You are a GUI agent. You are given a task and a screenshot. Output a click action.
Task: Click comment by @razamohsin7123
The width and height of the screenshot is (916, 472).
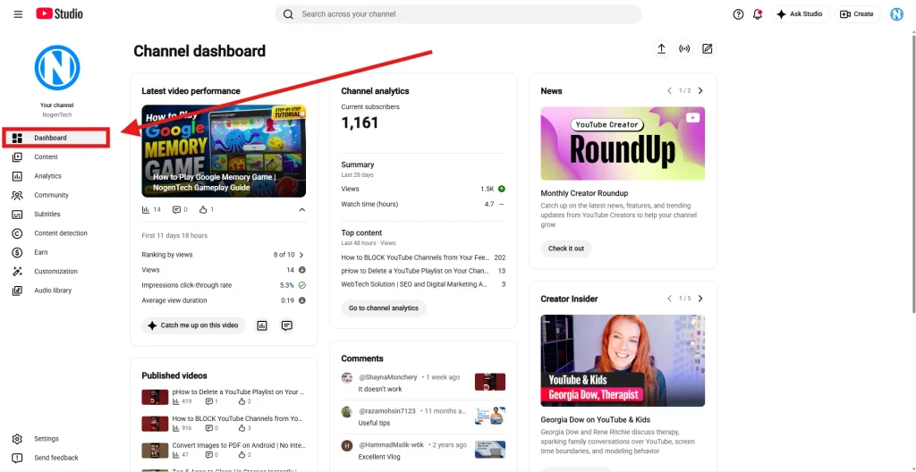click(x=423, y=417)
